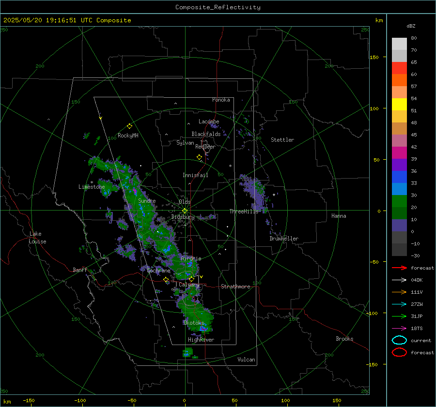436x407 pixels.
Task: Click the Sylvan label
Action: click(x=185, y=143)
